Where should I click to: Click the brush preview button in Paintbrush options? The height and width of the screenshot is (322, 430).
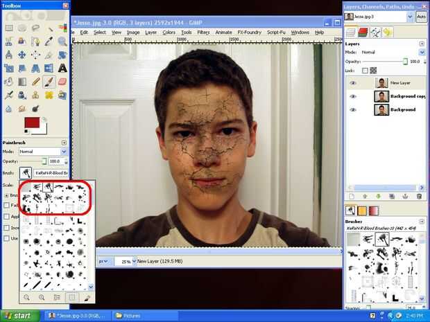click(26, 173)
